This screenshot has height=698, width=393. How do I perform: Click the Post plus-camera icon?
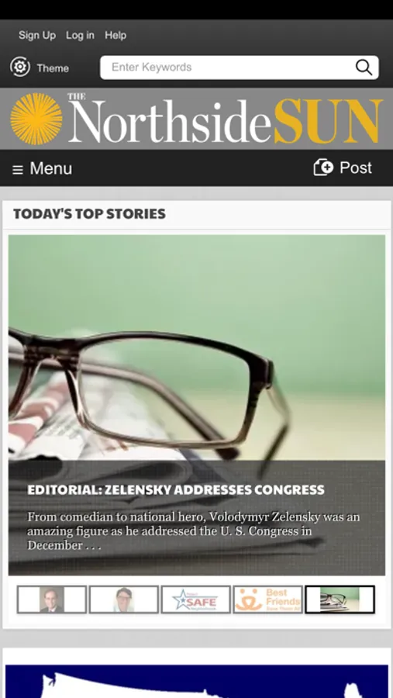[323, 168]
